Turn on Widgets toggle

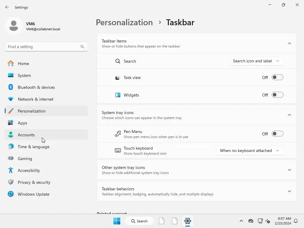pyautogui.click(x=278, y=95)
